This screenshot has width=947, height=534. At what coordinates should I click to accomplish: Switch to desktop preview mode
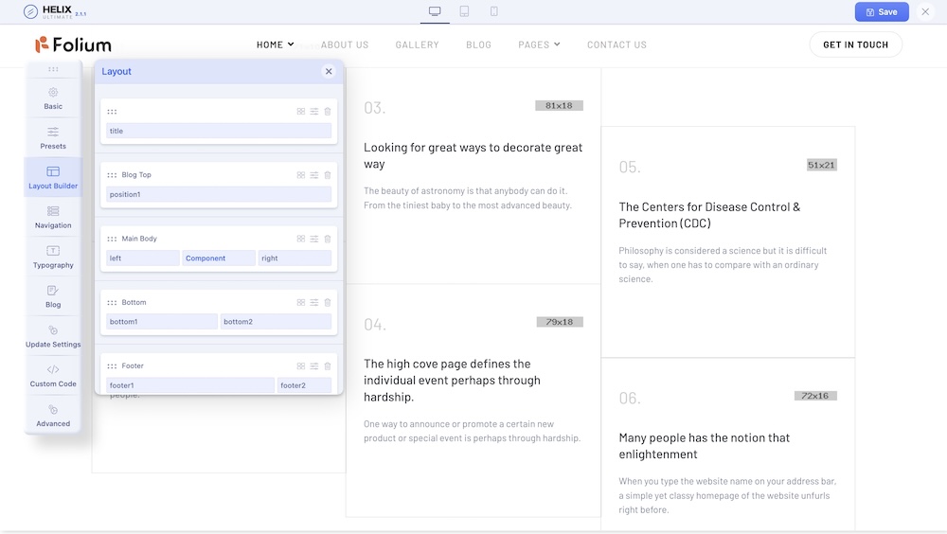435,11
